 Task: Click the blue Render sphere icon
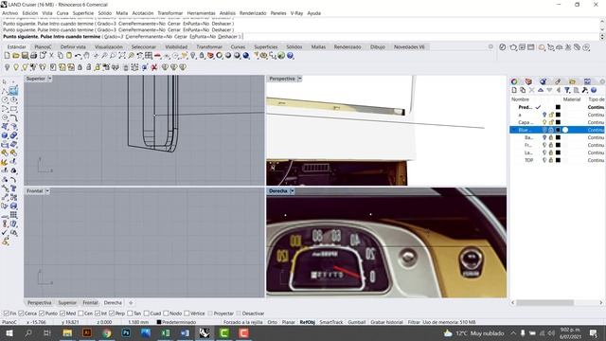[x=246, y=56]
